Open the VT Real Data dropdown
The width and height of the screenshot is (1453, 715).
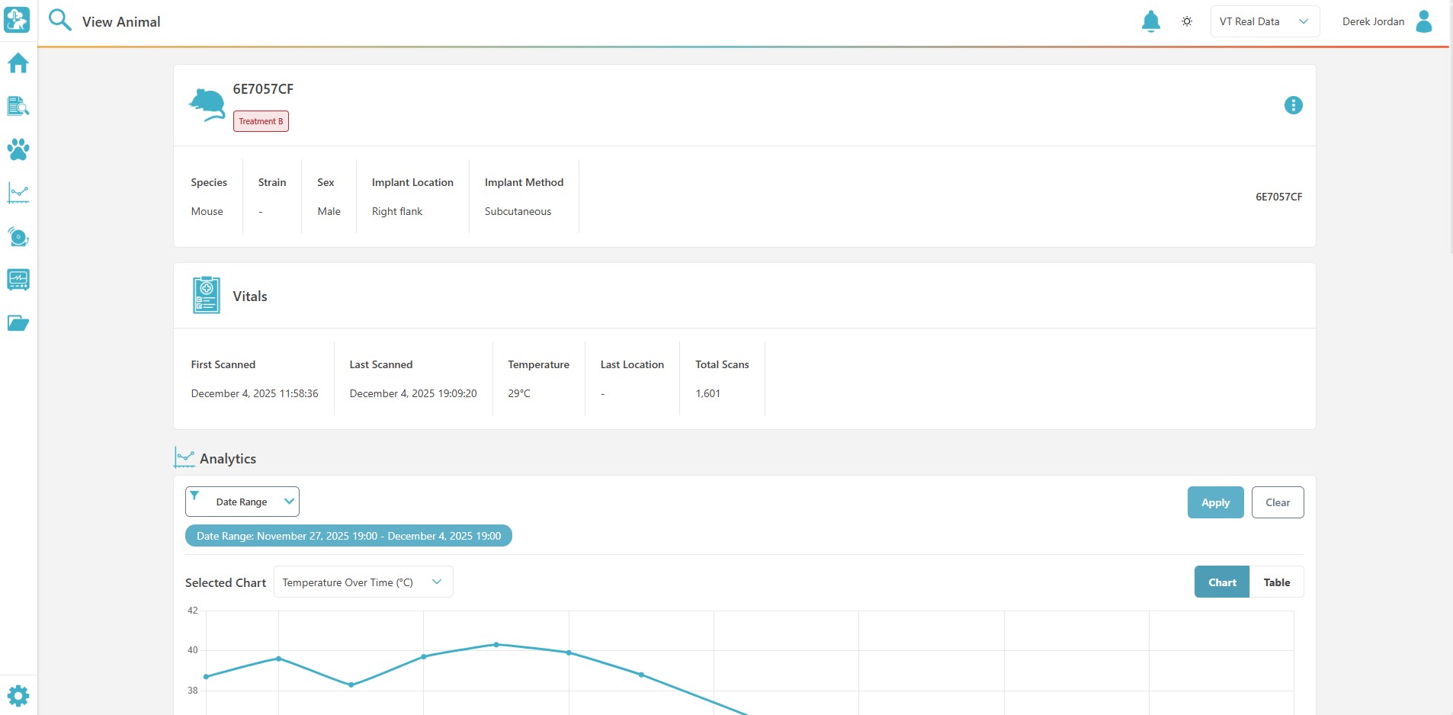[1265, 21]
